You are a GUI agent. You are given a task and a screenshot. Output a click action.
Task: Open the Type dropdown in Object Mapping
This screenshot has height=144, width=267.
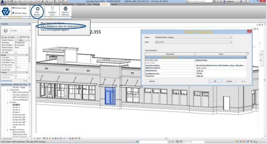pos(194,42)
